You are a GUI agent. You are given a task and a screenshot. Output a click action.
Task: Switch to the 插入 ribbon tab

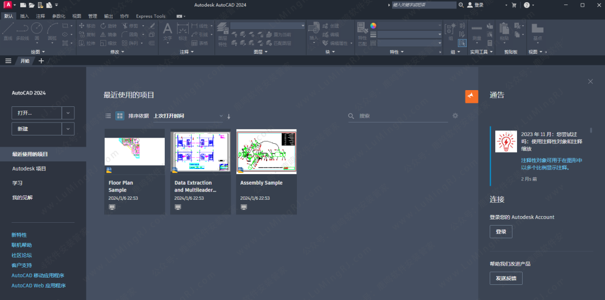25,16
